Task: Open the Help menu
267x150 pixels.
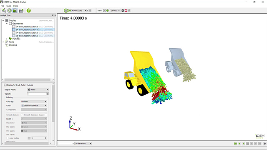Action: pyautogui.click(x=15, y=6)
